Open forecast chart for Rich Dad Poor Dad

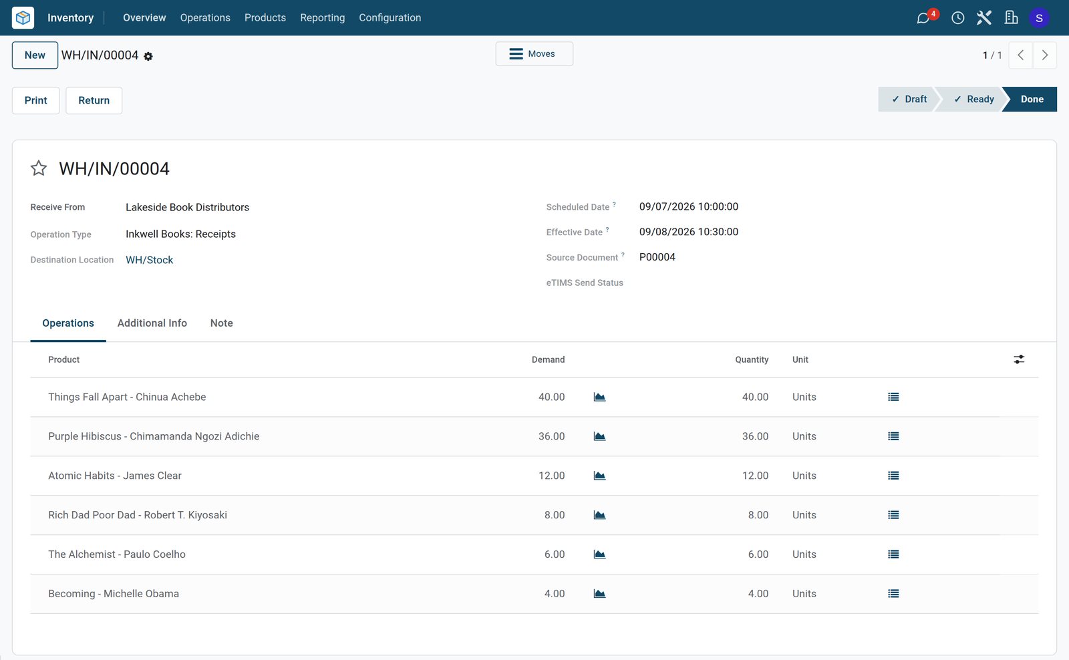[599, 515]
